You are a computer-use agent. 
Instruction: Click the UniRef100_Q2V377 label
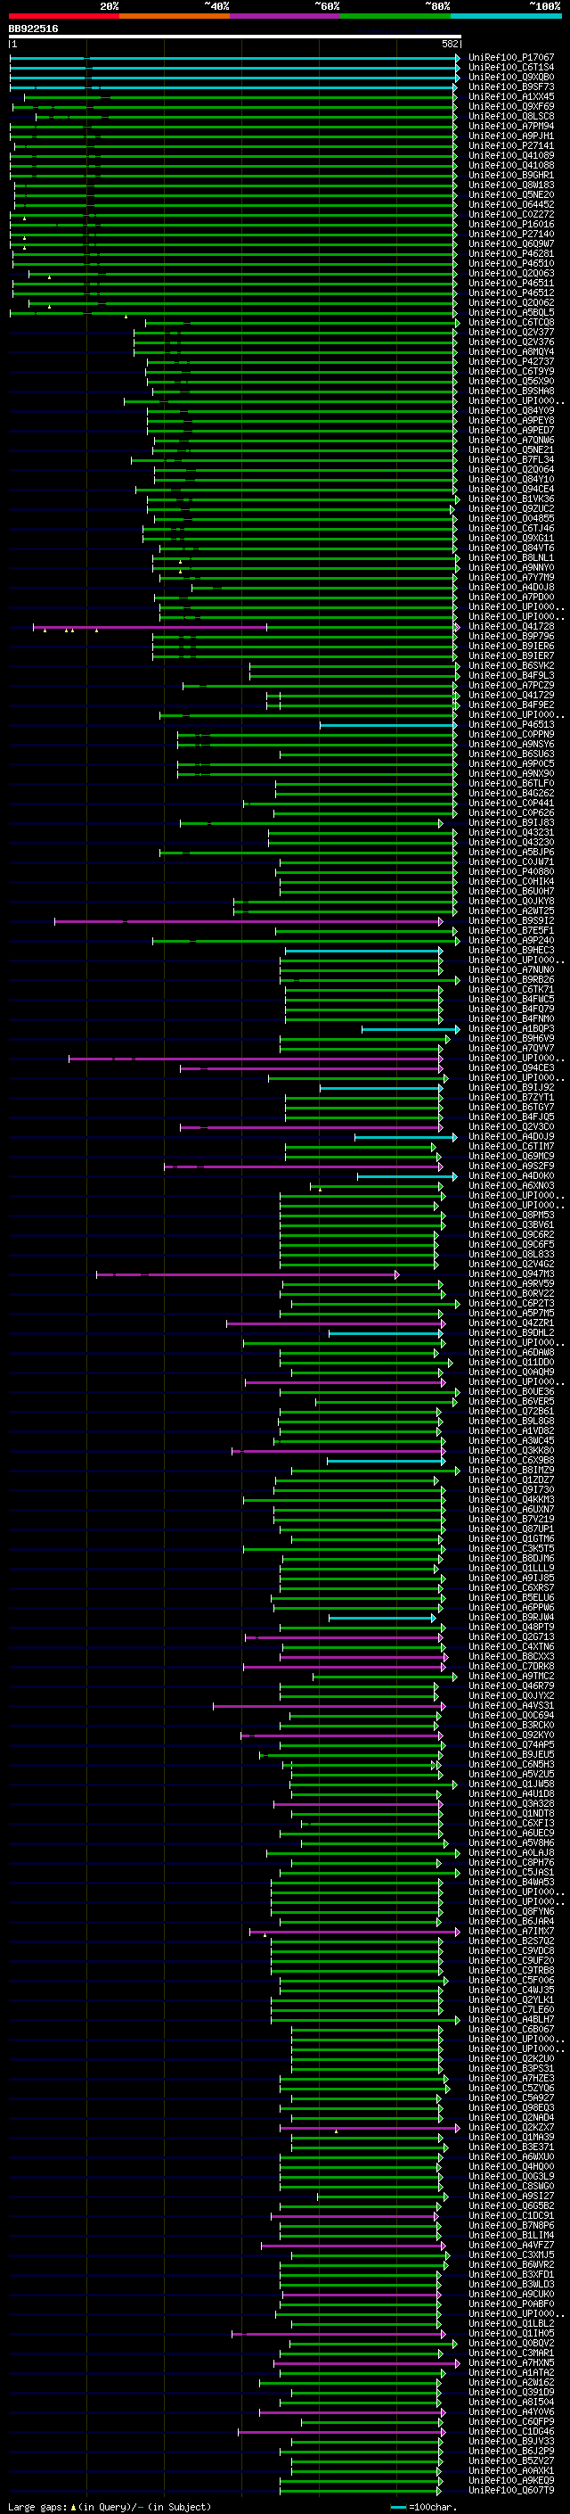510,332
